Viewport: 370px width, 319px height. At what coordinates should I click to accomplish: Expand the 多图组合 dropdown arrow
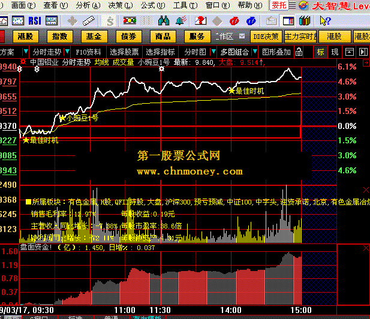255,52
